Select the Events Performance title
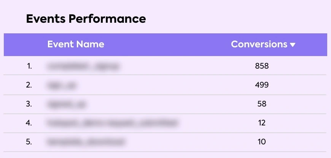Viewport: 331px width, 158px height. (x=86, y=19)
